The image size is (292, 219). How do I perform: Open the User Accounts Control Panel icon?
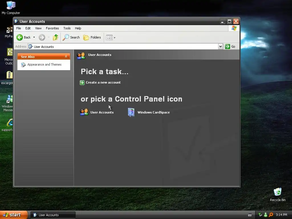coord(84,112)
